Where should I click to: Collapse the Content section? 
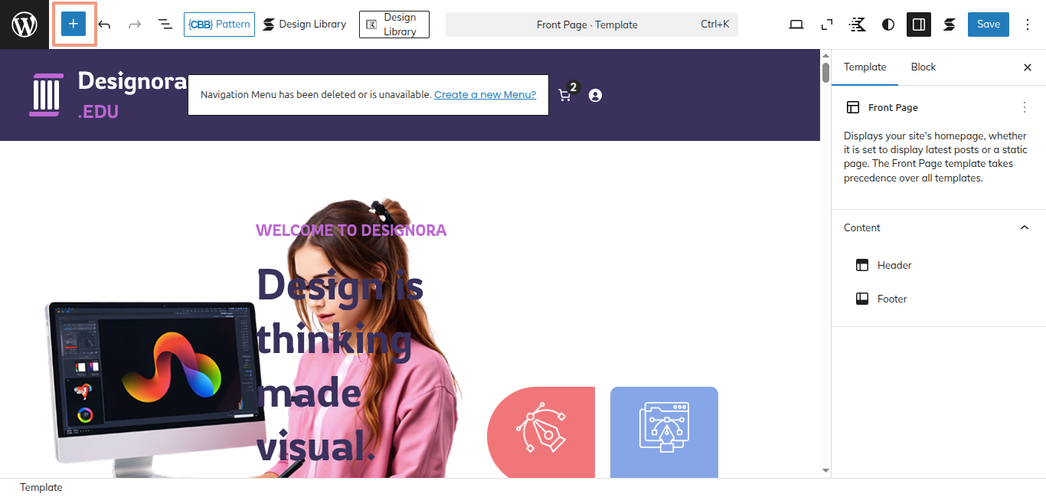coord(1025,227)
